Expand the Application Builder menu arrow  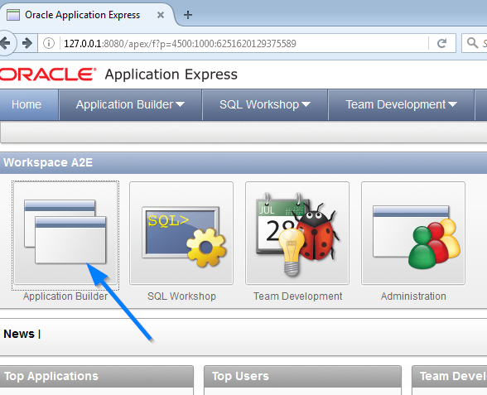point(180,105)
